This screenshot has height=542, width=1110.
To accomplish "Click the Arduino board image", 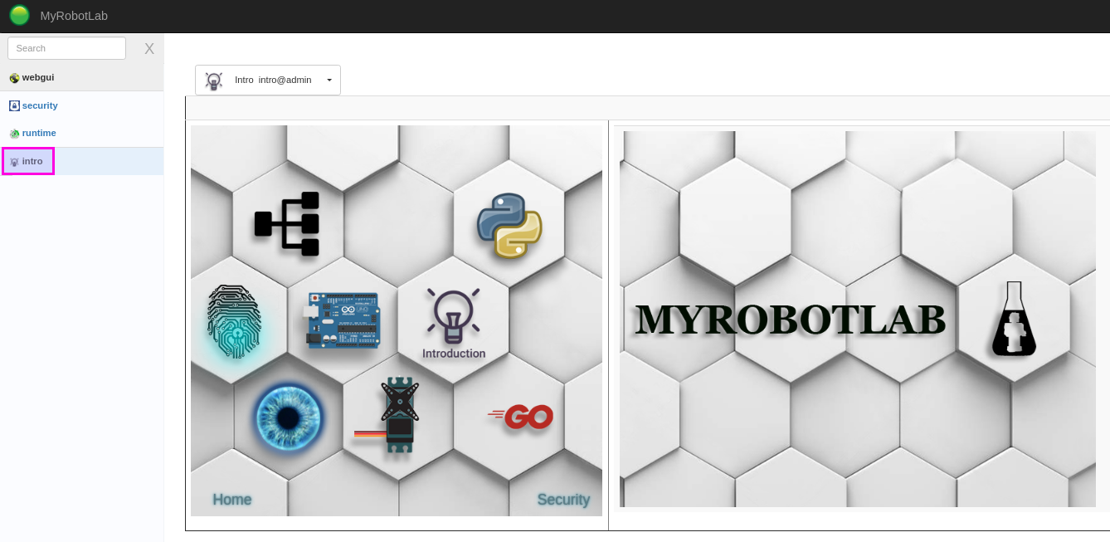I will [x=343, y=320].
